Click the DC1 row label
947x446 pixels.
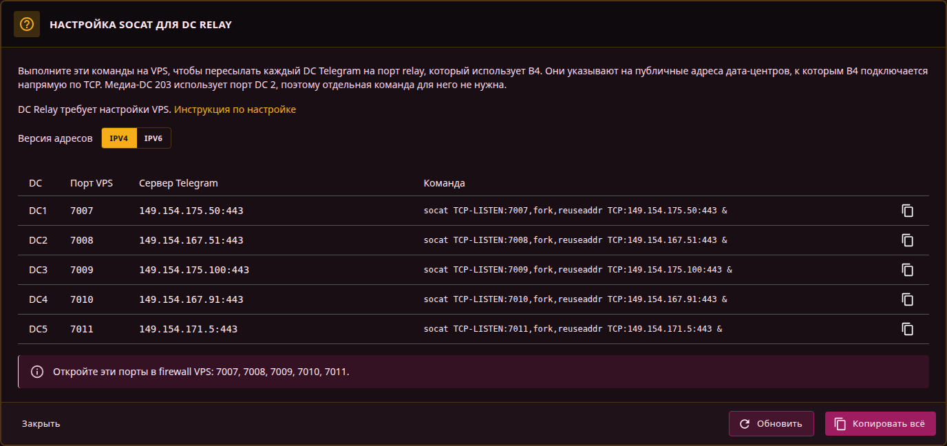[38, 211]
